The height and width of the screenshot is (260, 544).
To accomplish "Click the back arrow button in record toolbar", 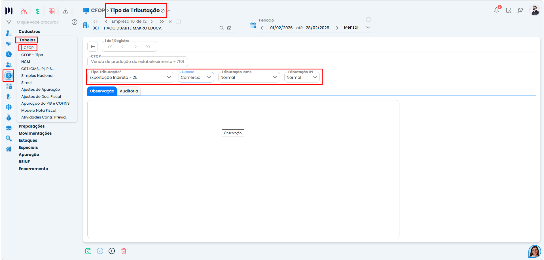I will [93, 46].
